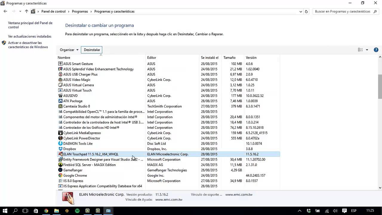Select the GameRanger row
The image size is (382, 215).
pos(169,170)
